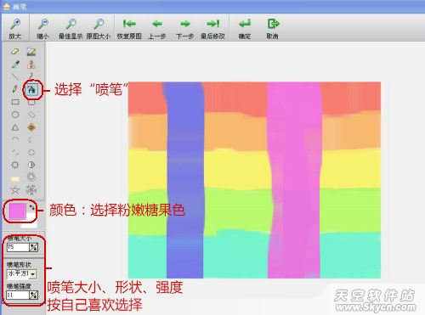425x315 pixels.
Task: Select the eraser tool
Action: (15, 52)
